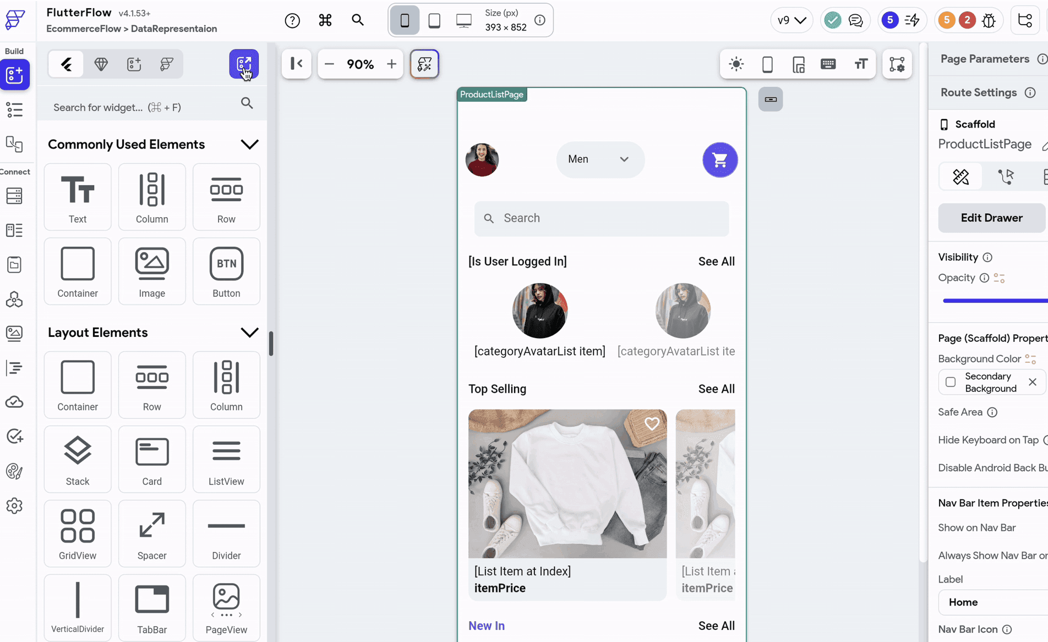Open the App State sidebar icon

coord(14,265)
